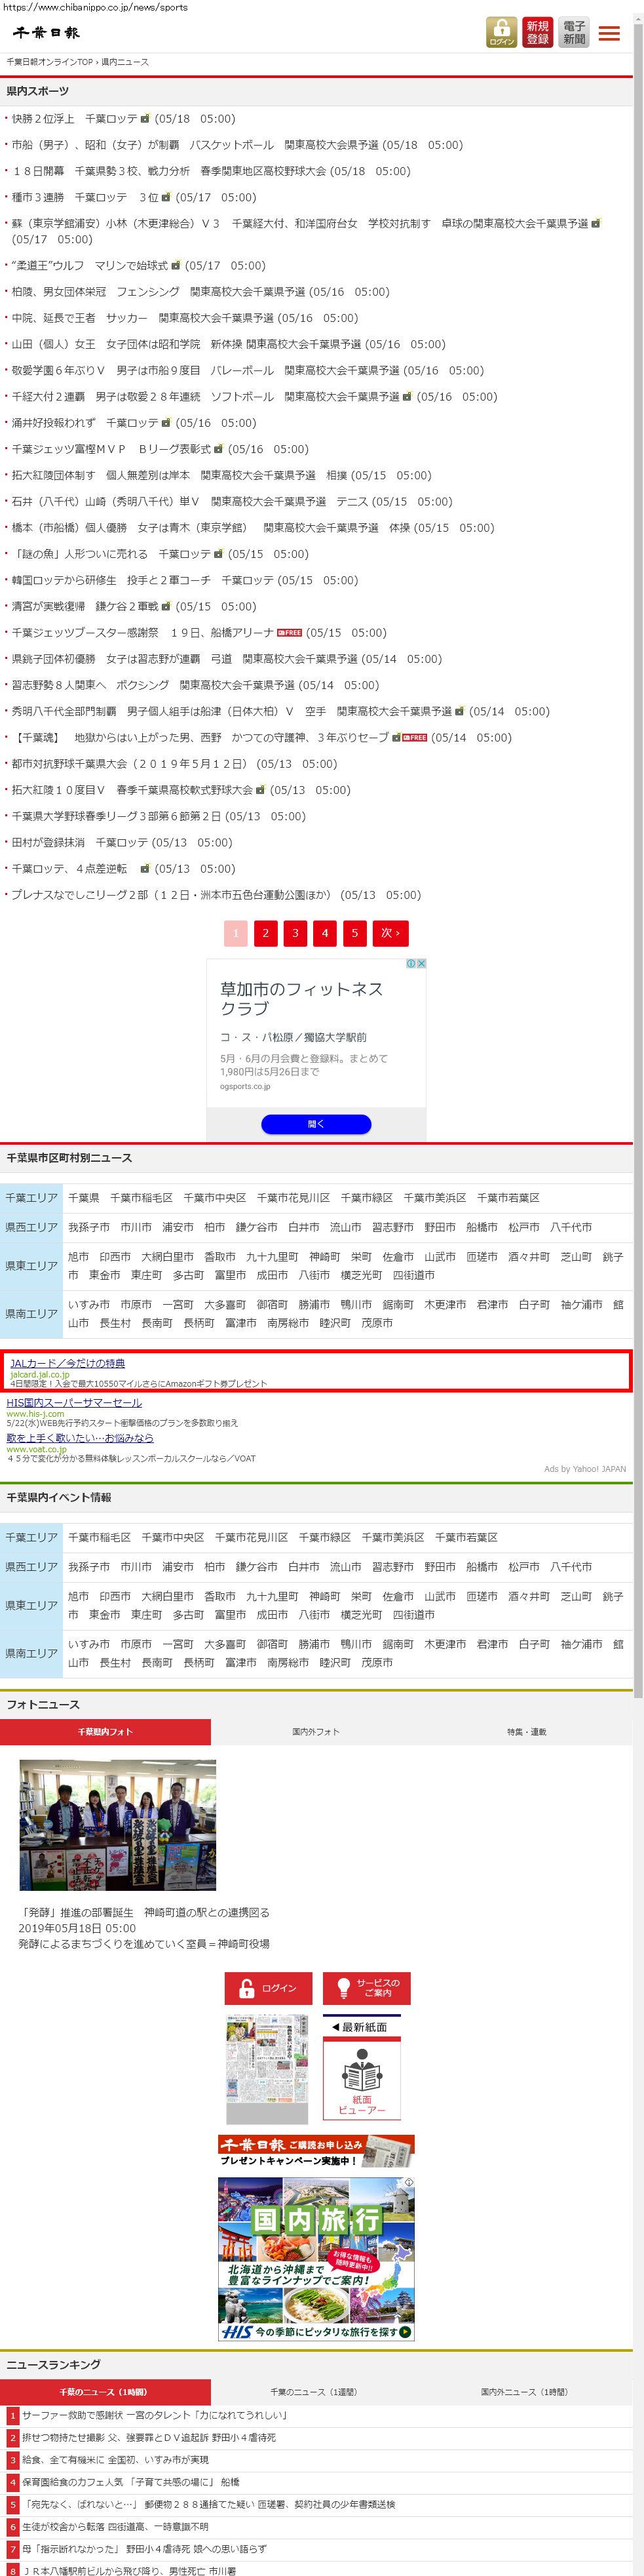This screenshot has height=2576, width=644.
Task: Click the red ログイン button with unlocked padlock
Action: (268, 1988)
